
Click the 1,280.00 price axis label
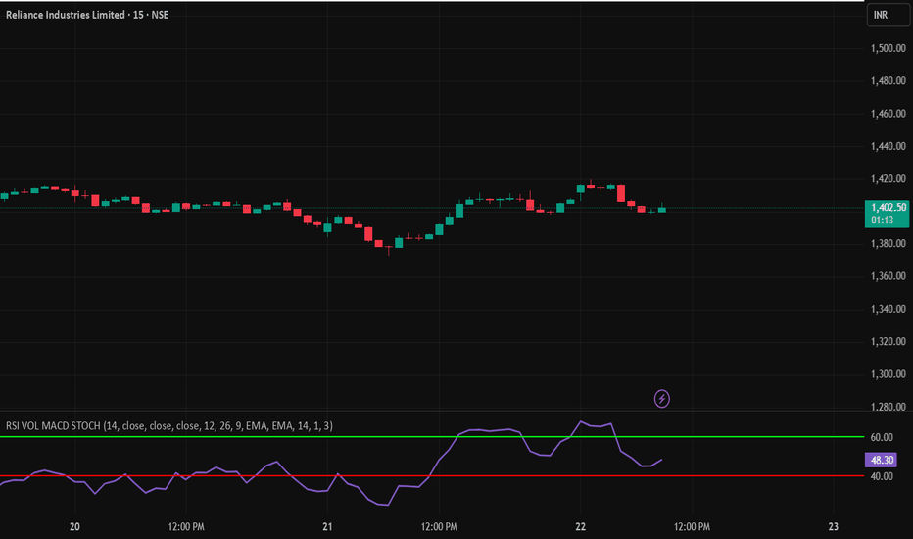click(x=888, y=406)
